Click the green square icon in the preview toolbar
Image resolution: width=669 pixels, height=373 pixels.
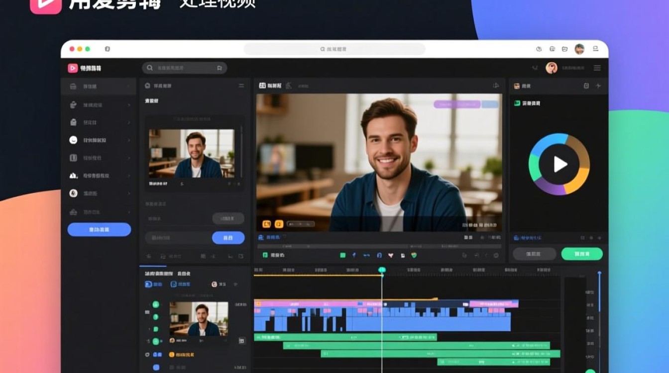tap(342, 255)
